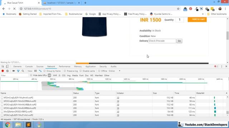The image size is (229, 128).
Task: Click the 1000 ms timeline overview marker
Action: (x=89, y=79)
